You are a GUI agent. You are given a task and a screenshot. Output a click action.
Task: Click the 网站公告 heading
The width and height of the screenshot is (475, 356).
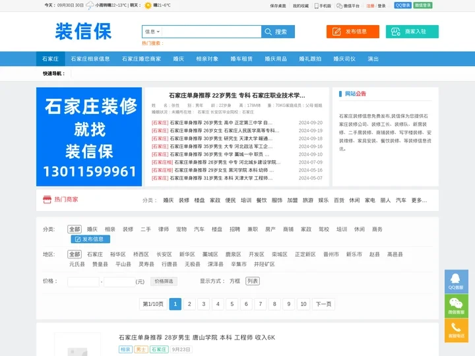tap(356, 94)
